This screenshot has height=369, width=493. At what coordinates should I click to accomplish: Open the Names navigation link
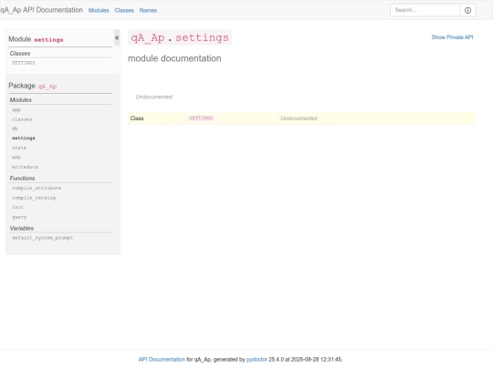pyautogui.click(x=148, y=10)
